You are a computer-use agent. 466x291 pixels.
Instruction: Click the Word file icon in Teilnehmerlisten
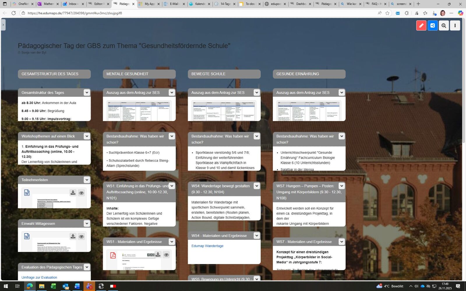tap(27, 193)
